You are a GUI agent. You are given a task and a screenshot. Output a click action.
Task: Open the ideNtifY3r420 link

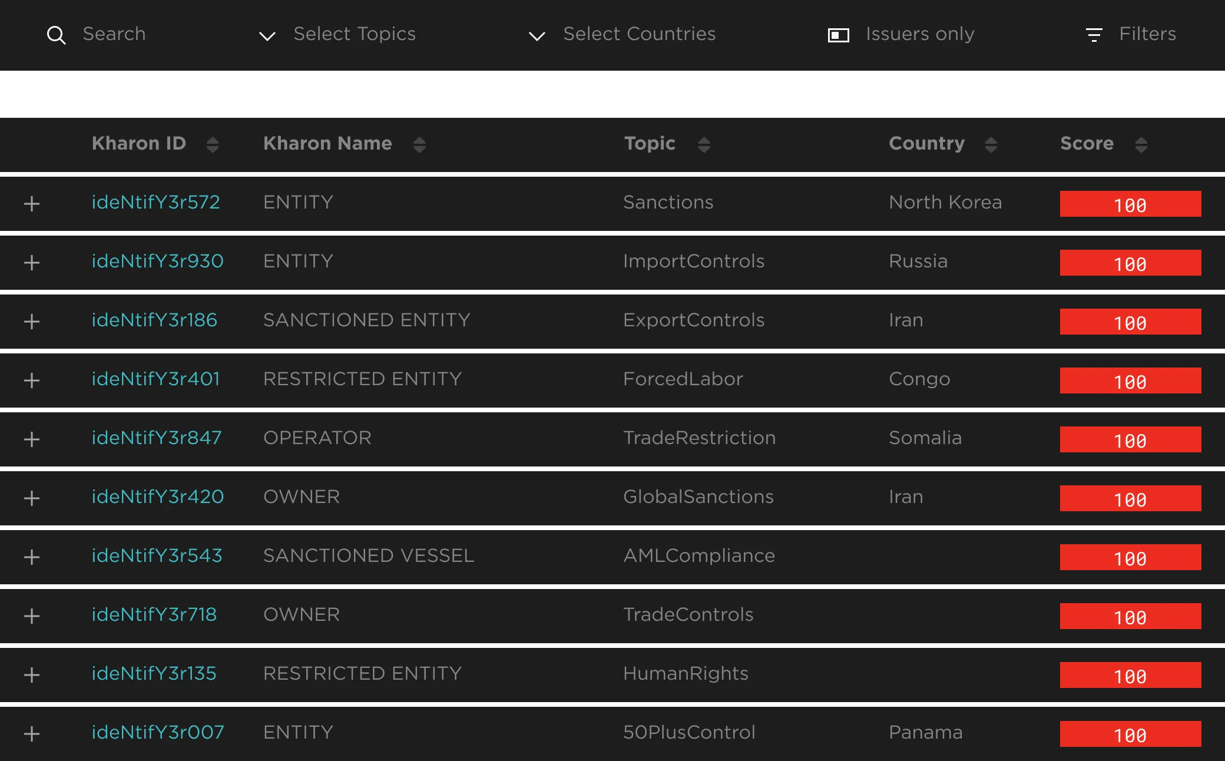pyautogui.click(x=157, y=497)
